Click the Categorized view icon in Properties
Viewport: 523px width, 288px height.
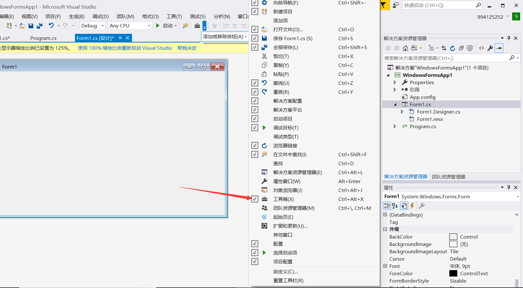point(387,206)
